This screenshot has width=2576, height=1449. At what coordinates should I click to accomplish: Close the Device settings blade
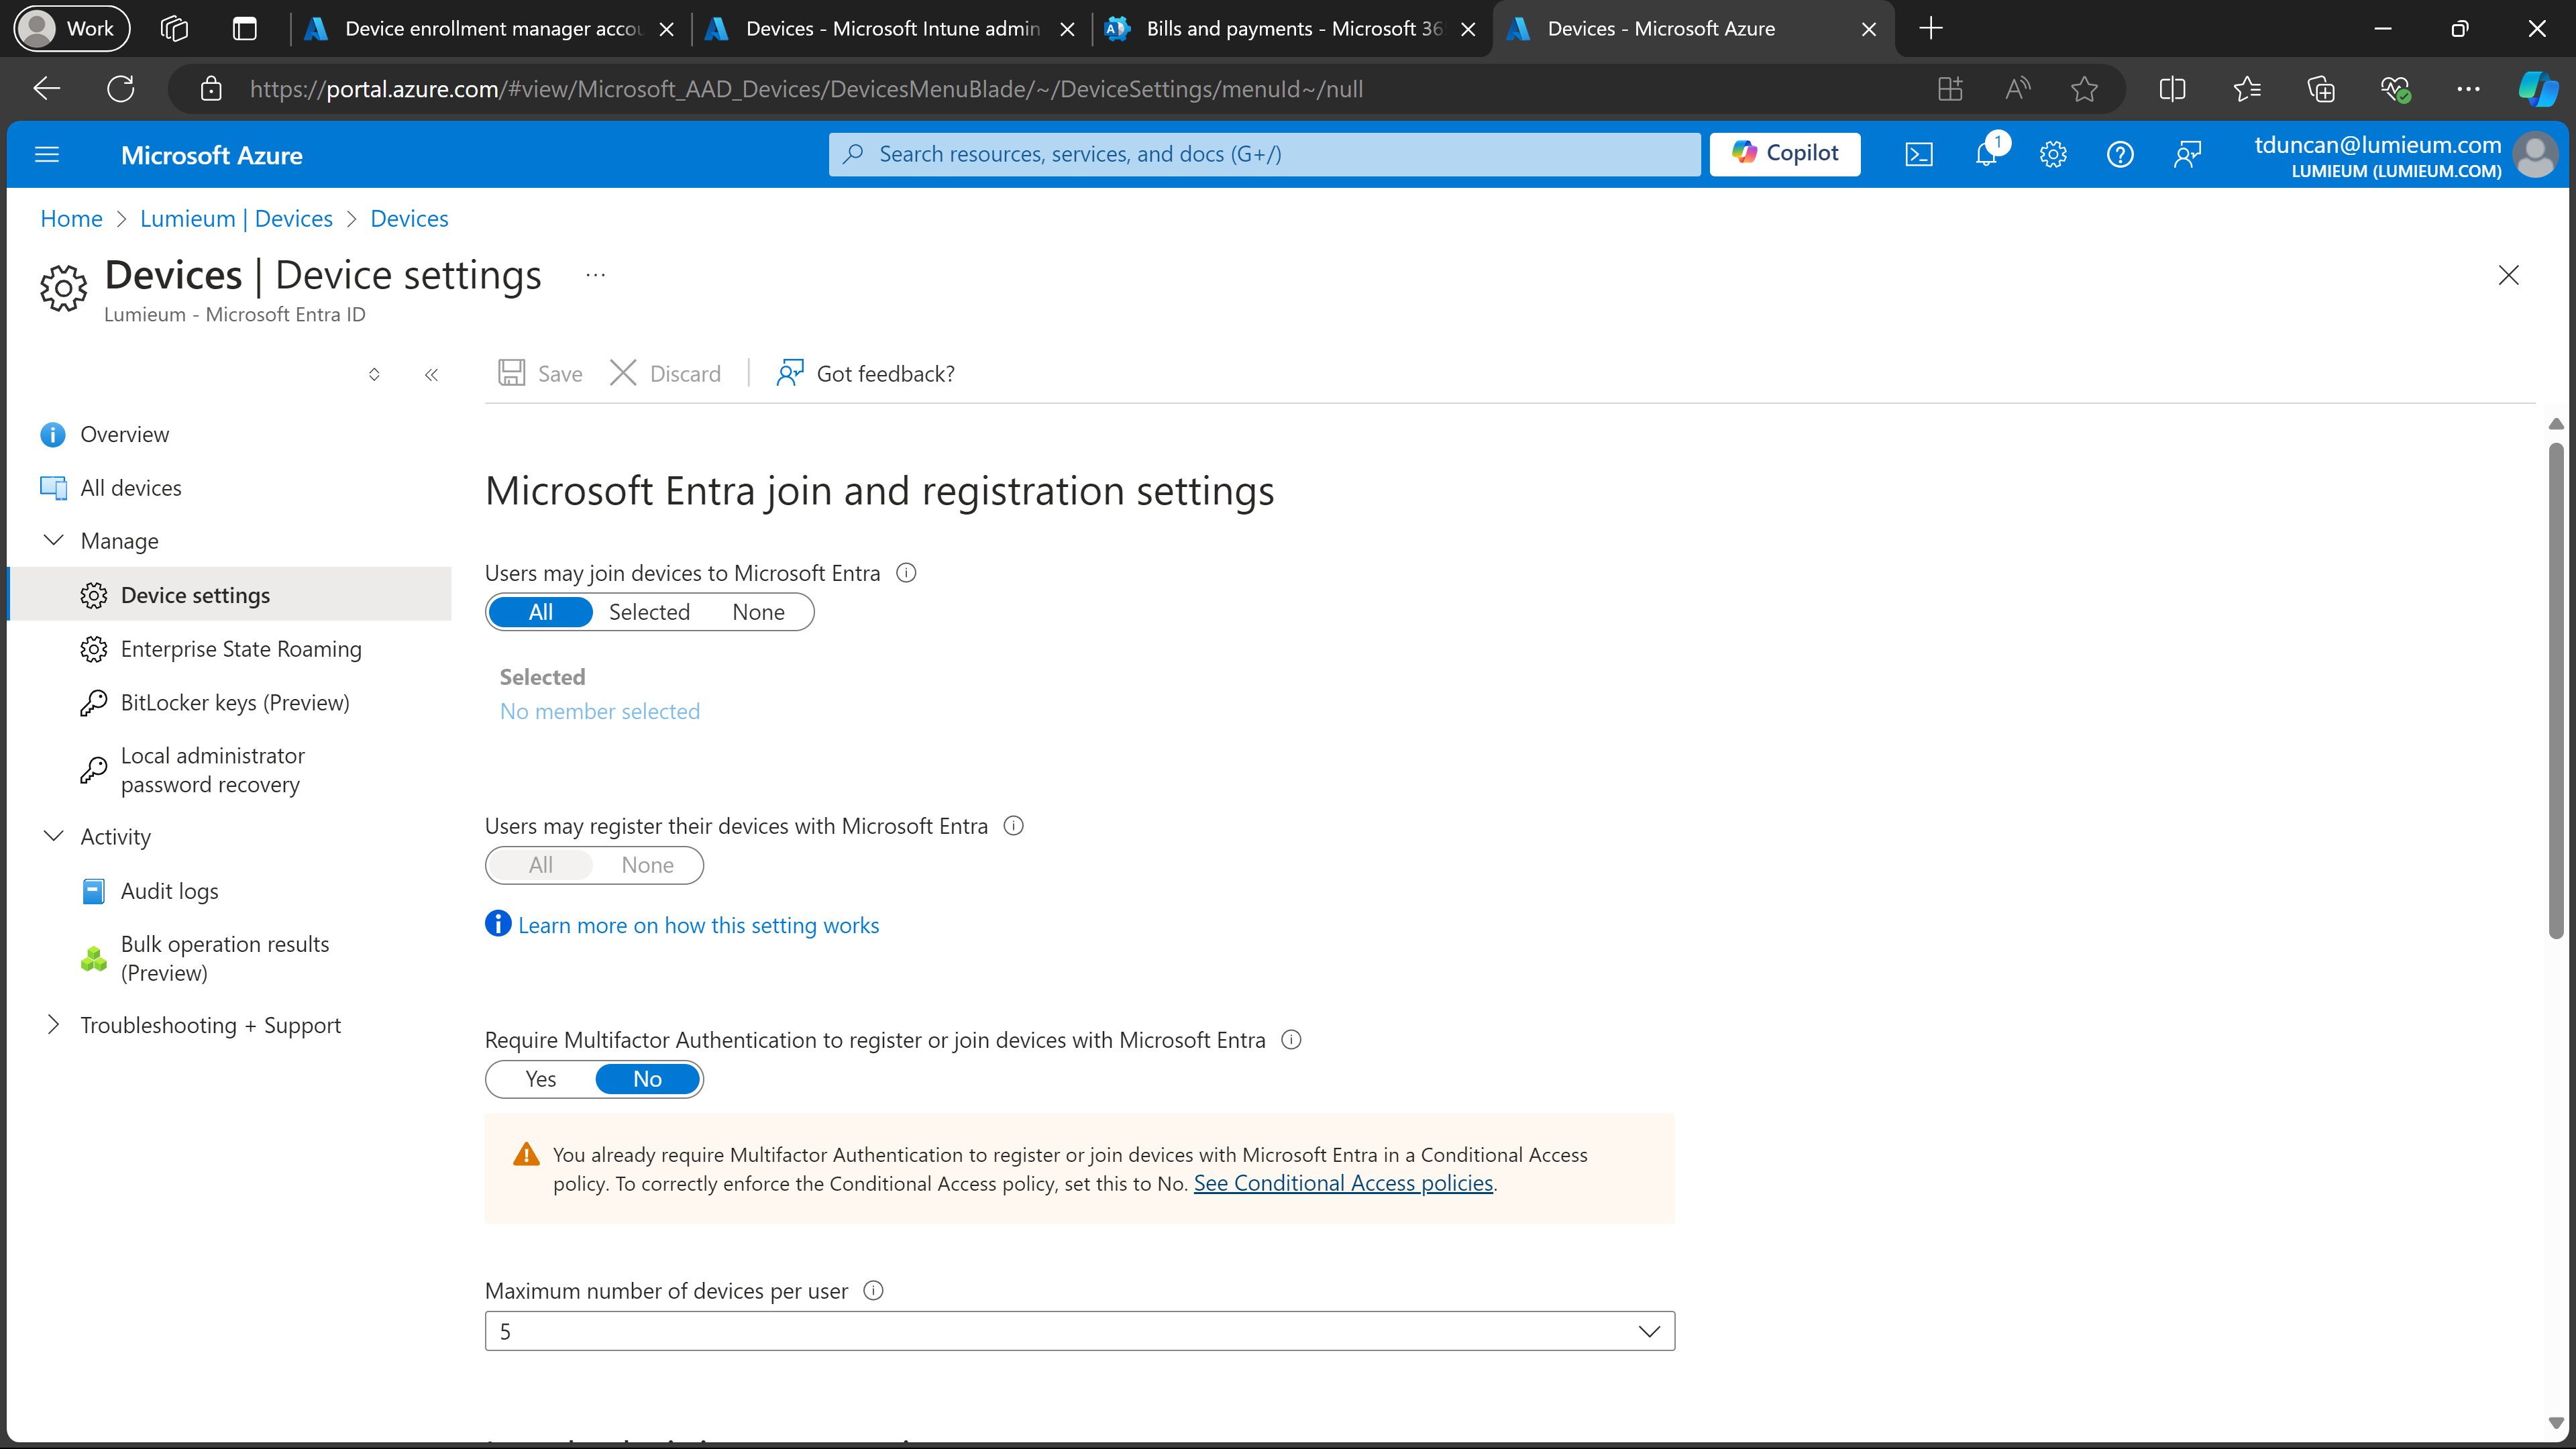[x=2508, y=275]
